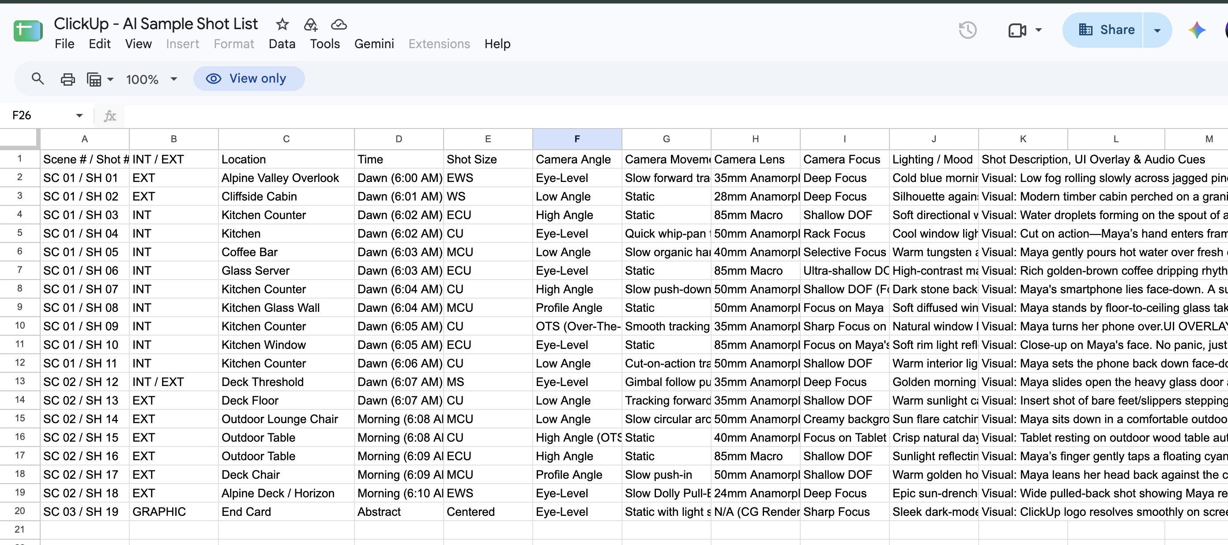Image resolution: width=1228 pixels, height=545 pixels.
Task: Expand the Meet camera dropdown arrow
Action: click(1038, 30)
